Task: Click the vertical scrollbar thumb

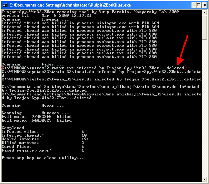Action: (204, 27)
